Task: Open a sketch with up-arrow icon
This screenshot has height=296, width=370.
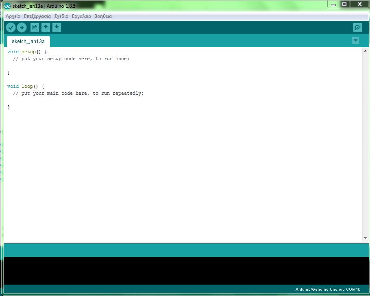Action: pyautogui.click(x=46, y=28)
